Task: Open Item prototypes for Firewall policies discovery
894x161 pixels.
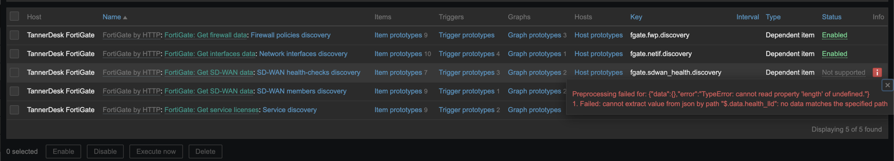Action: pos(398,35)
